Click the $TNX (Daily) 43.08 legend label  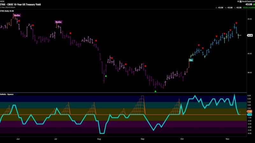pos(7,11)
